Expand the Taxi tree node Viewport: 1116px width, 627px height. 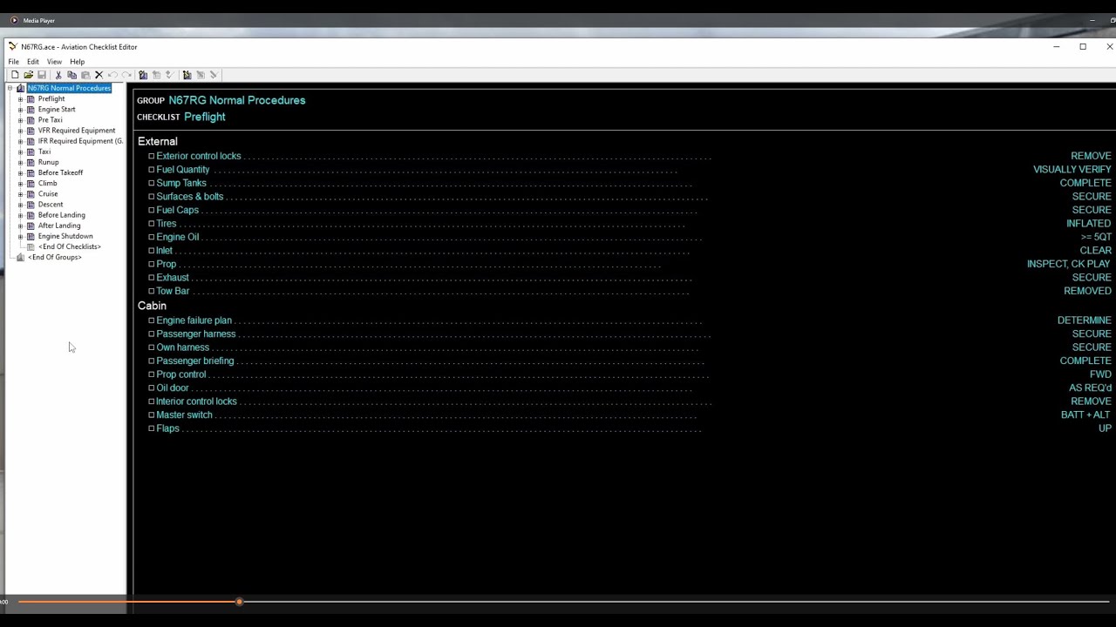coord(21,152)
